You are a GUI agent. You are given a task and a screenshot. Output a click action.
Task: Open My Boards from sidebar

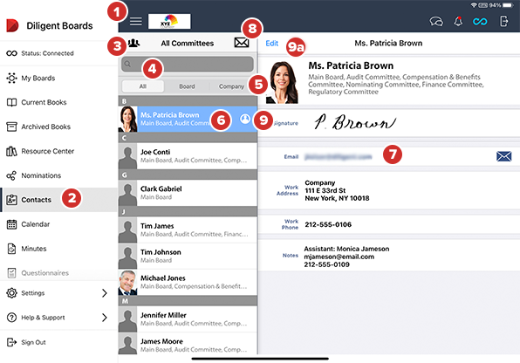coord(59,79)
